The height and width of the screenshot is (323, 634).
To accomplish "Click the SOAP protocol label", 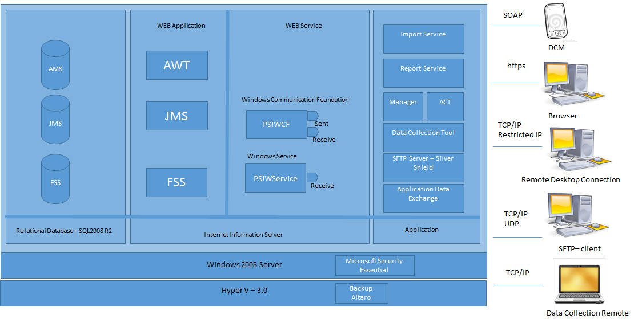I will coord(513,15).
